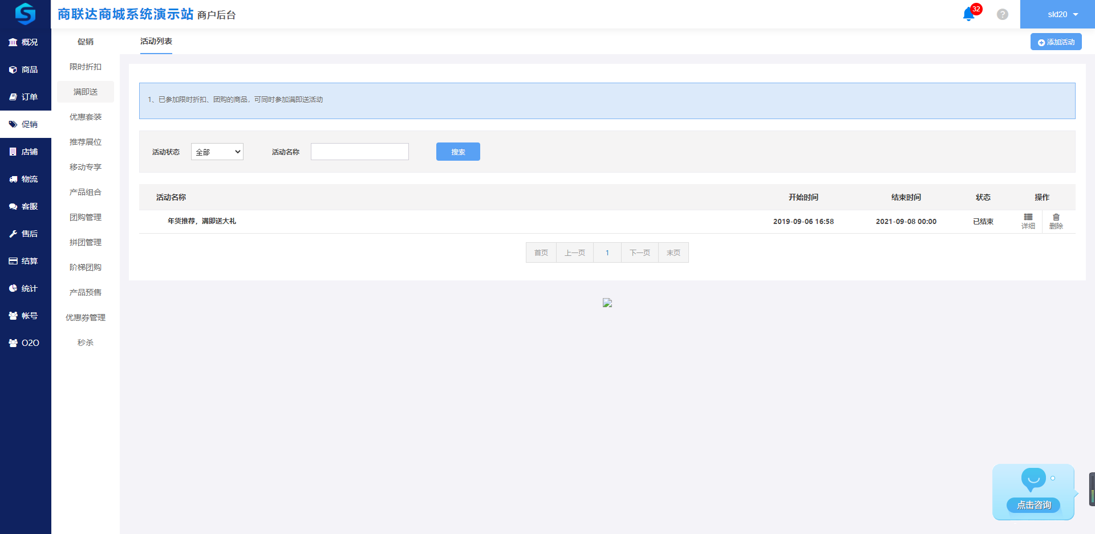The image size is (1095, 534).
Task: Click the 活动名称 text input field
Action: (359, 152)
